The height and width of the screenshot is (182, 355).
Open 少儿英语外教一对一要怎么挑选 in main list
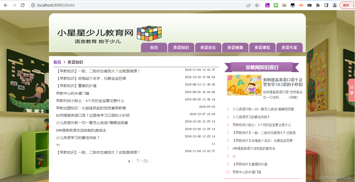pyautogui.click(x=92, y=123)
